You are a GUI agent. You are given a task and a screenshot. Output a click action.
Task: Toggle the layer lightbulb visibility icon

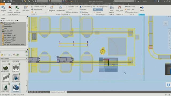[x=32, y=12]
